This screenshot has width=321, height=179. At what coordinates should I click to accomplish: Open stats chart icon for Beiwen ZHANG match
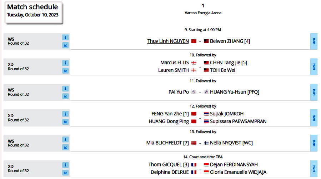point(65,45)
